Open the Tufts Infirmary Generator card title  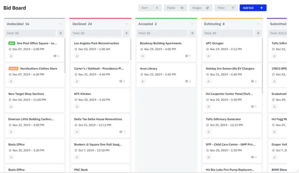point(223,119)
